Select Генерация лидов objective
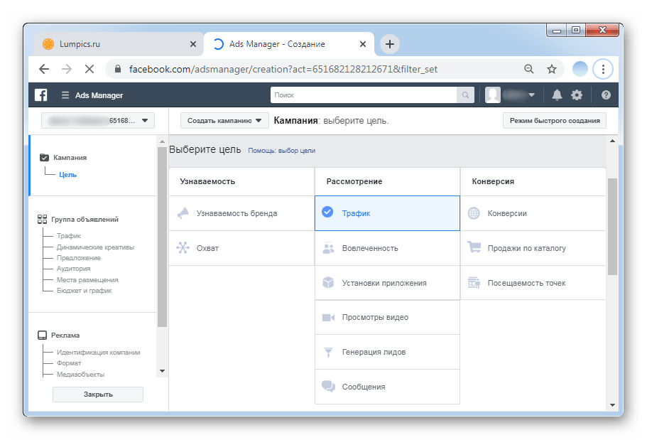 pos(388,352)
